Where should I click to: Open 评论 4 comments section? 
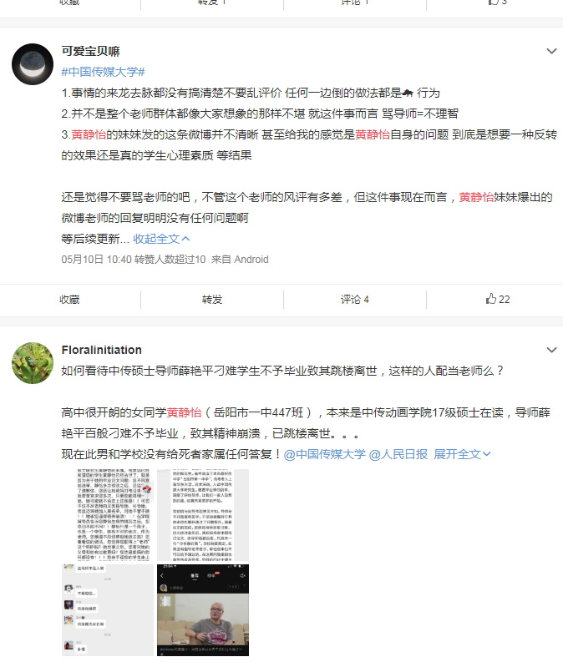click(355, 300)
